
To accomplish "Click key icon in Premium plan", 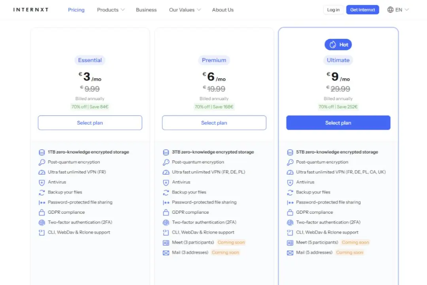I will 166,162.
